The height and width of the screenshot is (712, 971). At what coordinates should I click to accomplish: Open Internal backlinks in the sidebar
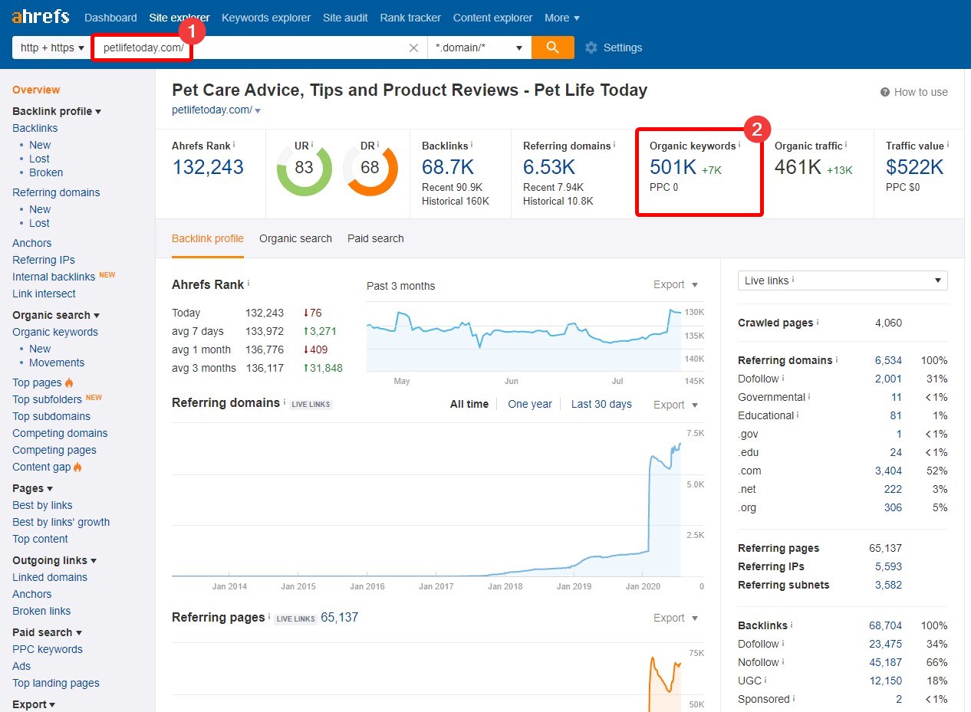pos(54,277)
